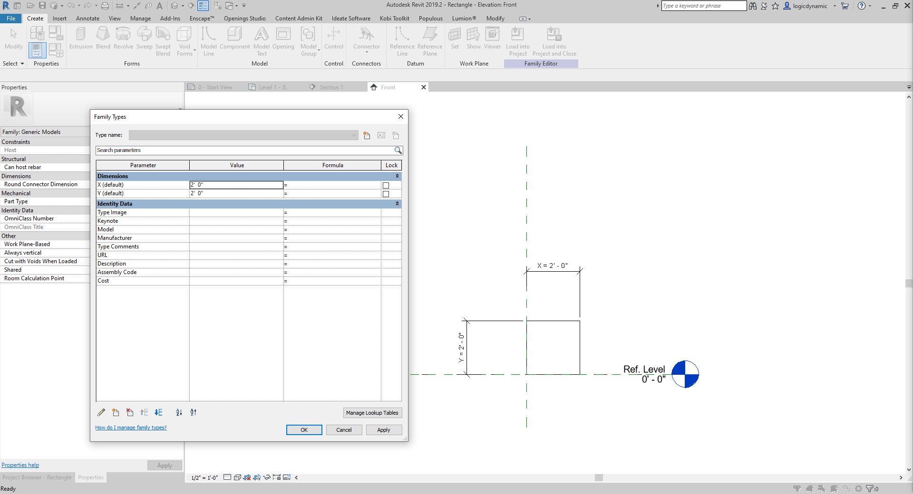This screenshot has width=913, height=494.
Task: Click the Move Parameter Down icon
Action: [x=158, y=412]
